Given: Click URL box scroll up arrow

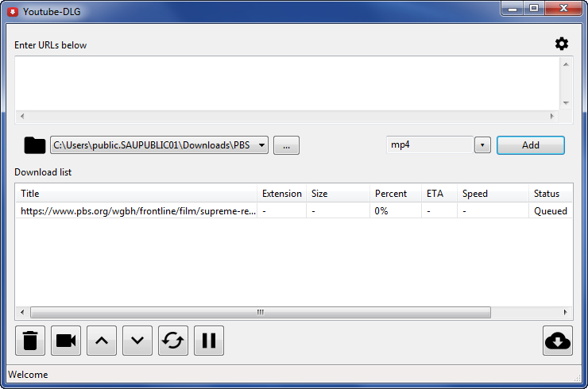Looking at the screenshot, I should pos(566,64).
